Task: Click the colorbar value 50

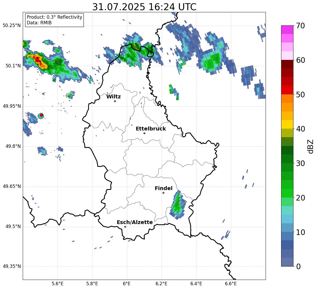Action: (x=300, y=95)
